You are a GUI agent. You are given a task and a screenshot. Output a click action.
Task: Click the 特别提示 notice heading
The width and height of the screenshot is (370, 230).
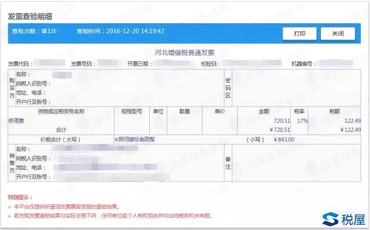click(20, 197)
